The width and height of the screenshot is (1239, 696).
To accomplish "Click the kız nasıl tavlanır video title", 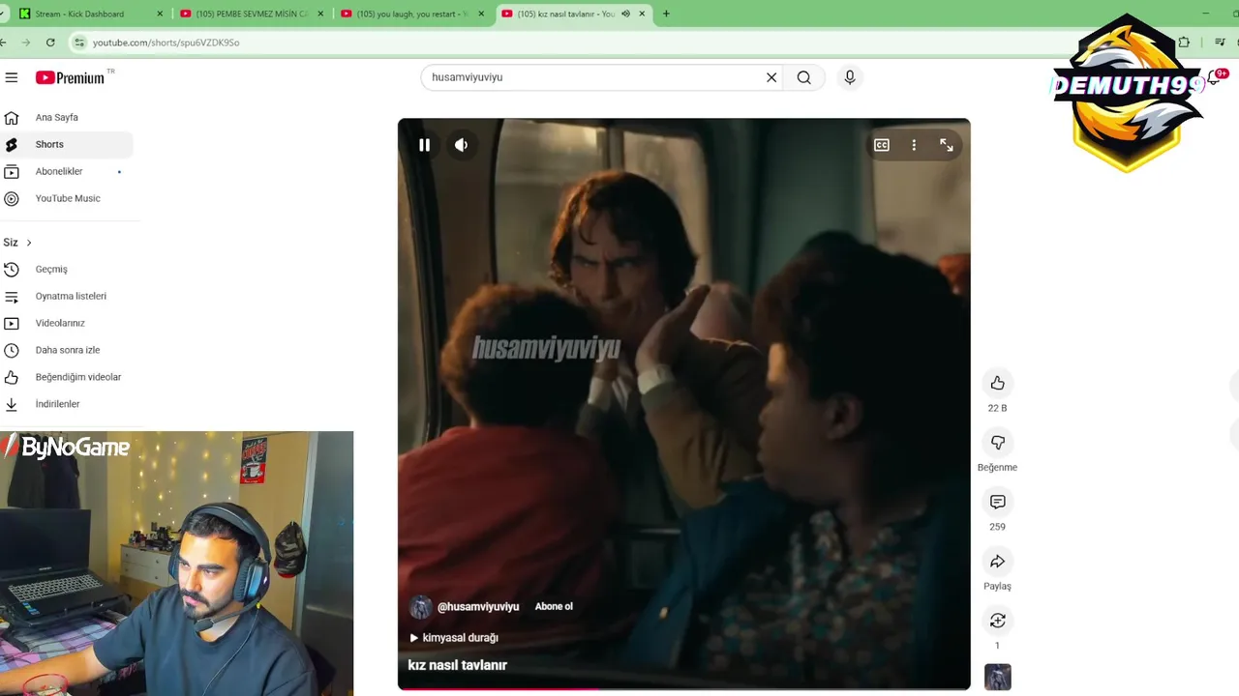I will pos(458,665).
